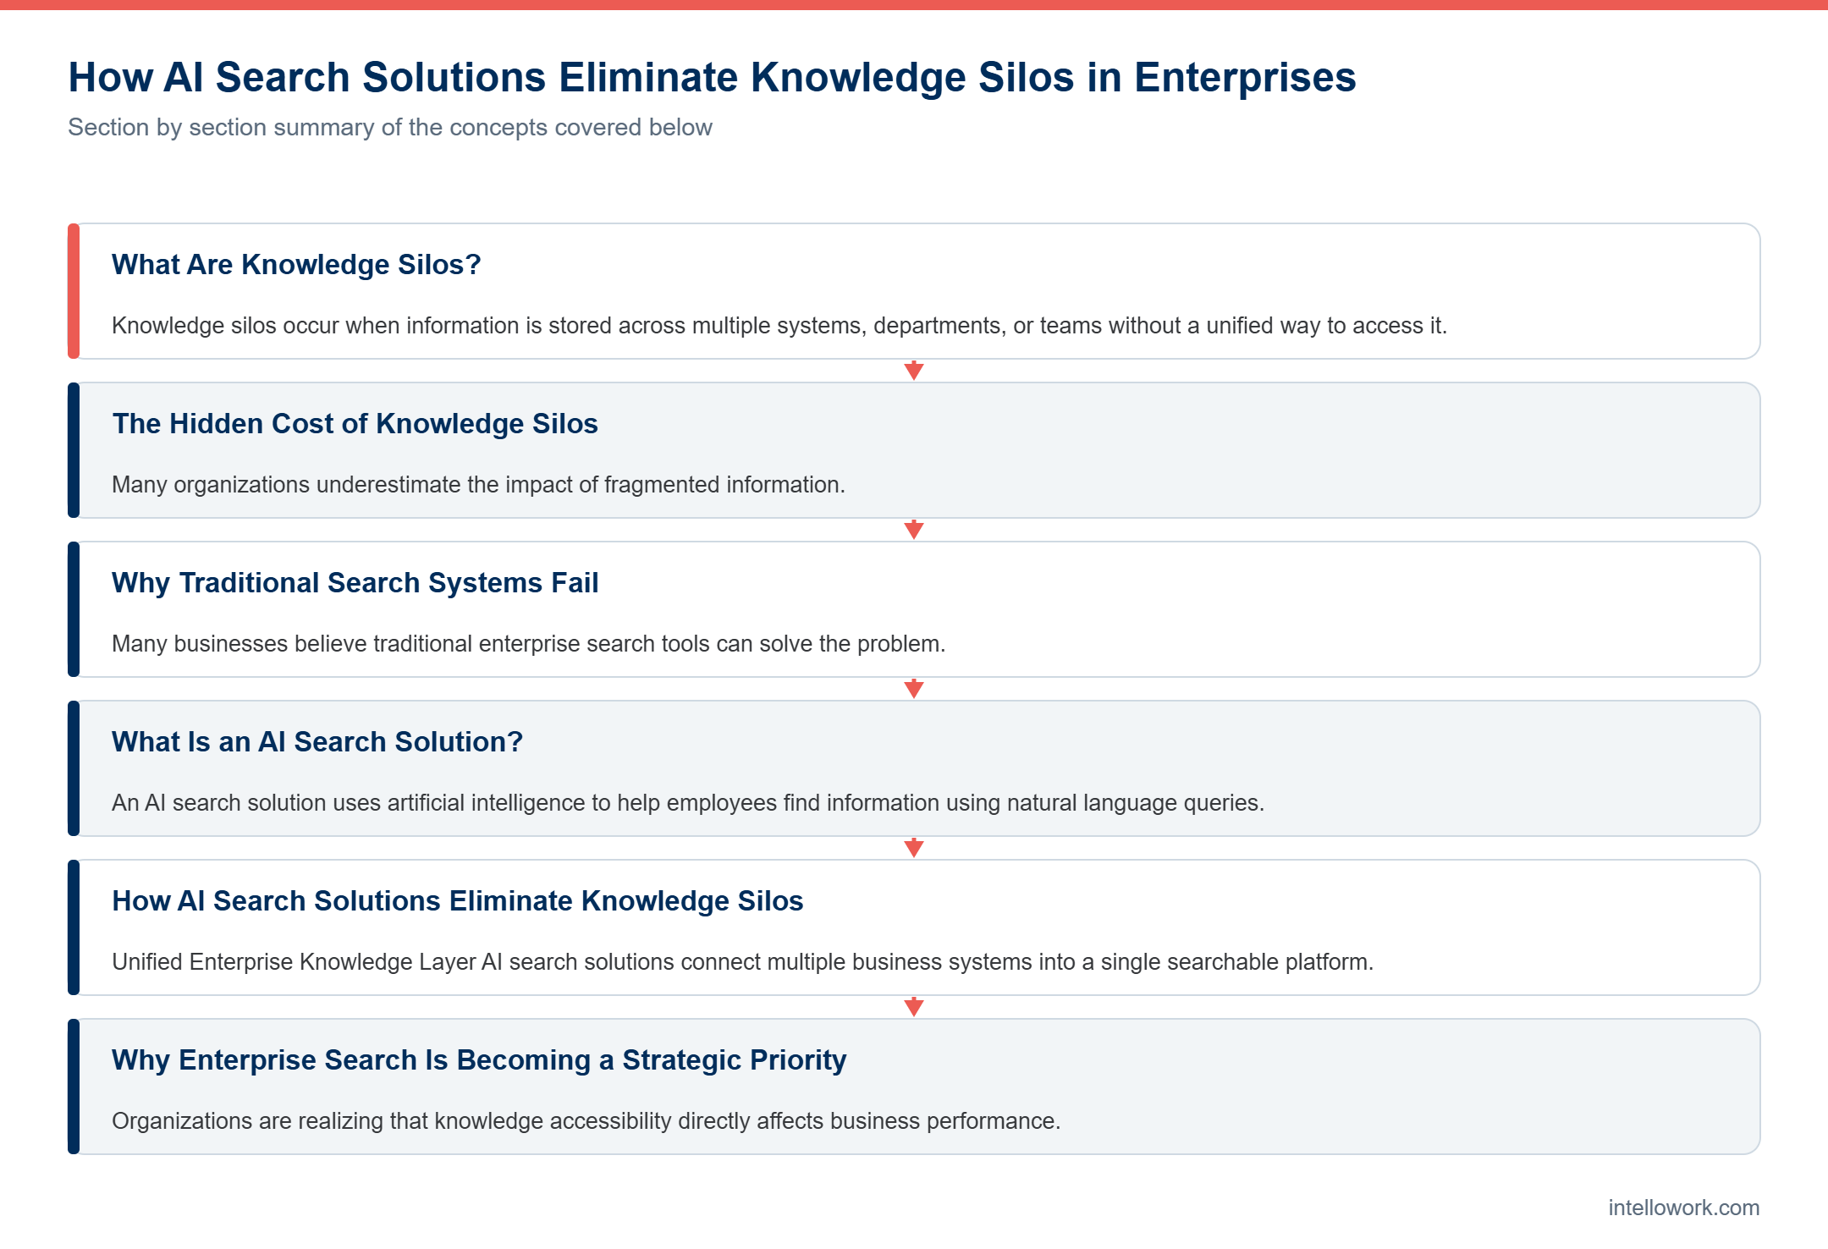Select 'What Is an AI Search Solution?' heading
Screen dimensions: 1828x1249
coord(317,742)
